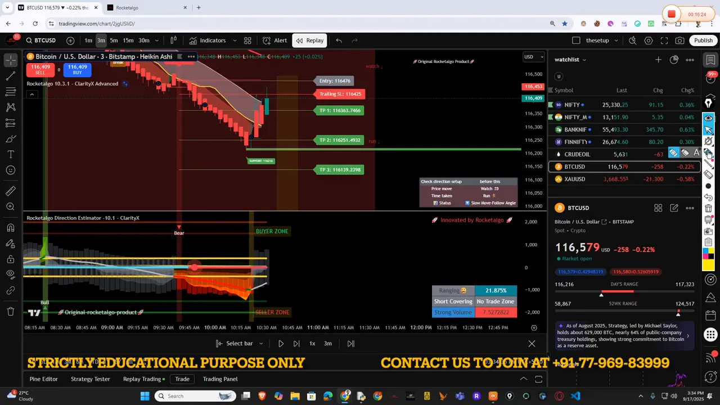
Task: Expand the timeframe interval dropdown arrow
Action: (157, 40)
